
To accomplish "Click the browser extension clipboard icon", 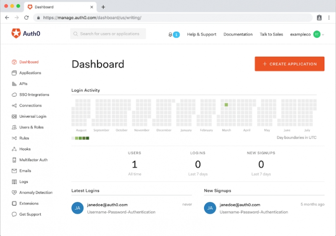I will tap(319, 18).
